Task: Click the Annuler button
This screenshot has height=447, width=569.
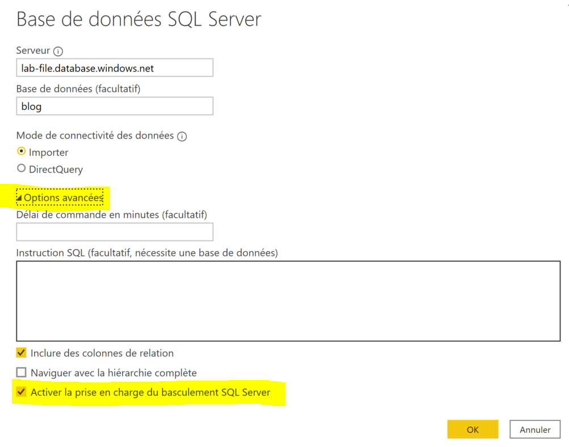Action: click(x=535, y=429)
